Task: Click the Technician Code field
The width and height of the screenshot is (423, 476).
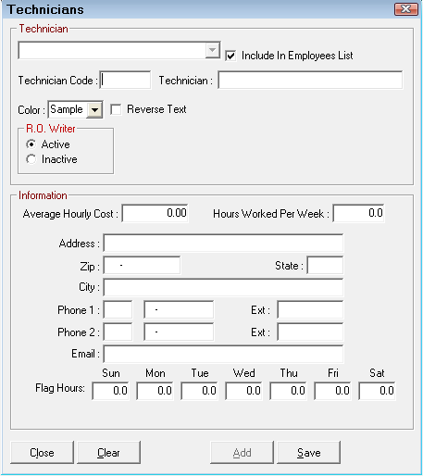Action: [x=125, y=81]
